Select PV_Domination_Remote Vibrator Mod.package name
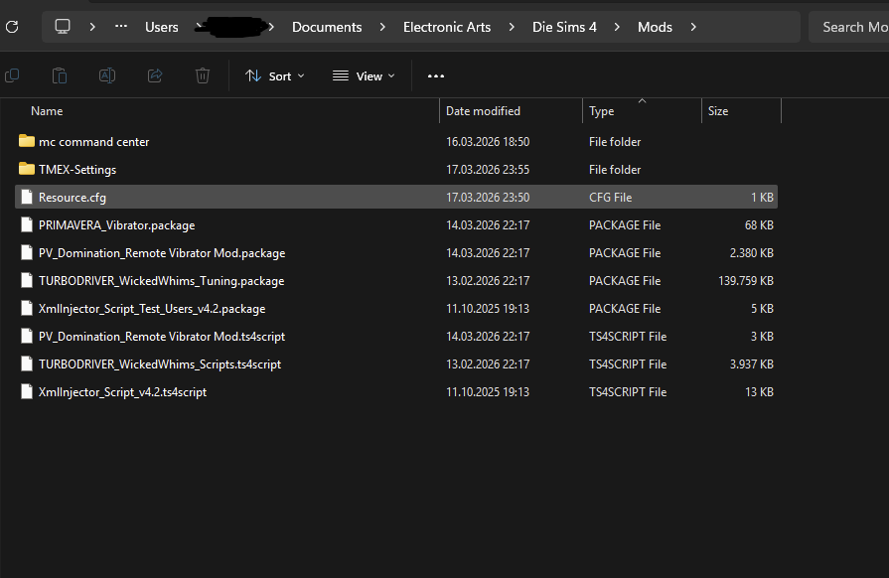889x578 pixels. (162, 252)
